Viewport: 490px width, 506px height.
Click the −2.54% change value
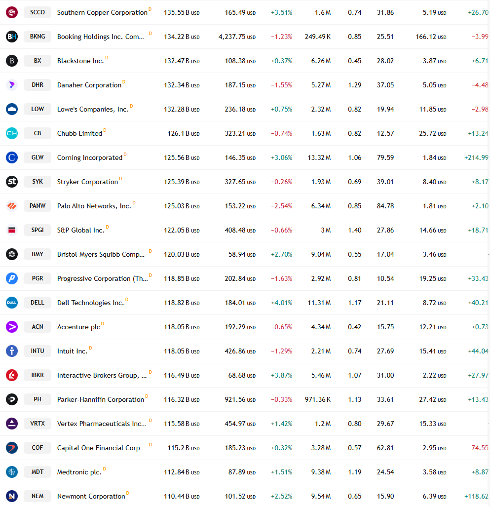(x=282, y=206)
